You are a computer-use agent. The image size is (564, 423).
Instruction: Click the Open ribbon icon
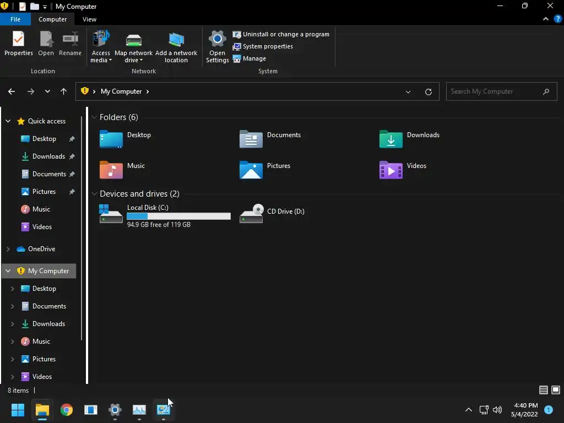coord(46,44)
